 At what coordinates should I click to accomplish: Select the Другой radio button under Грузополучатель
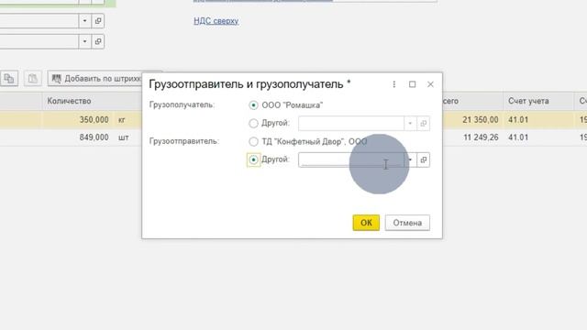click(253, 123)
